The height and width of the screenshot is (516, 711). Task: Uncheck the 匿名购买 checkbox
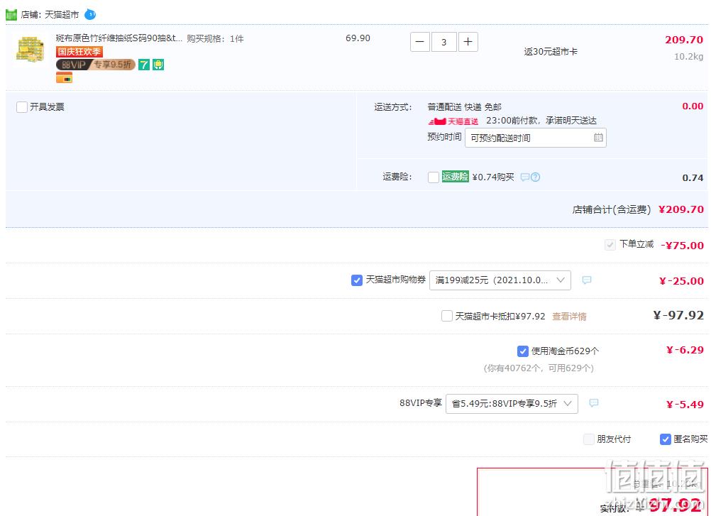[665, 439]
